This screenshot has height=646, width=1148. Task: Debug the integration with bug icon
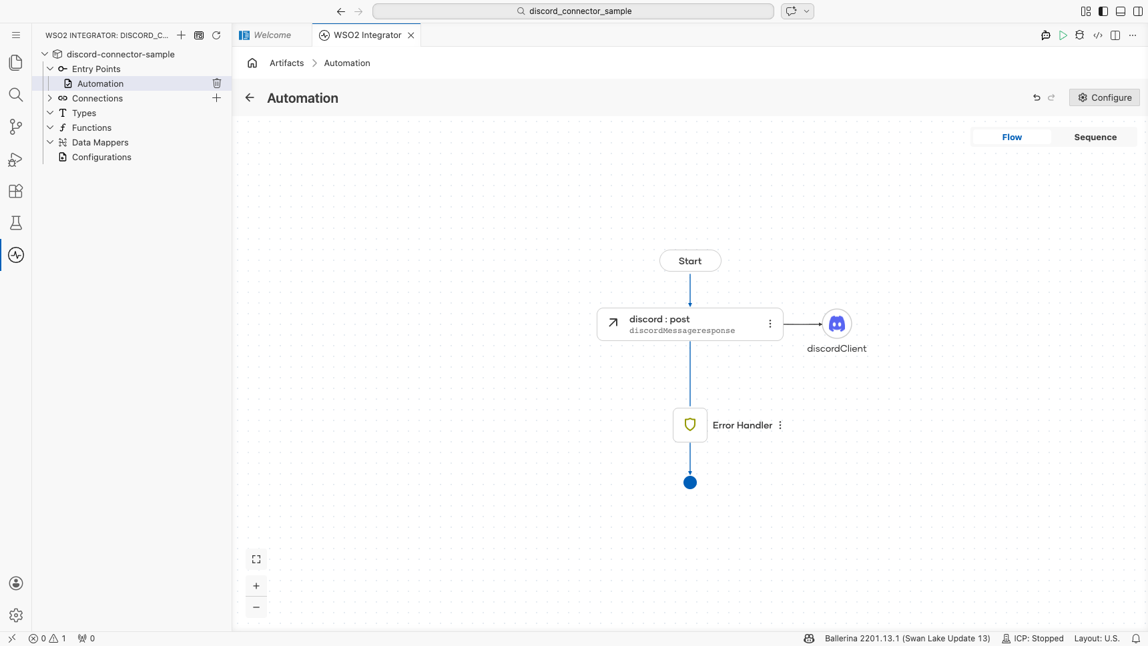pos(1080,35)
